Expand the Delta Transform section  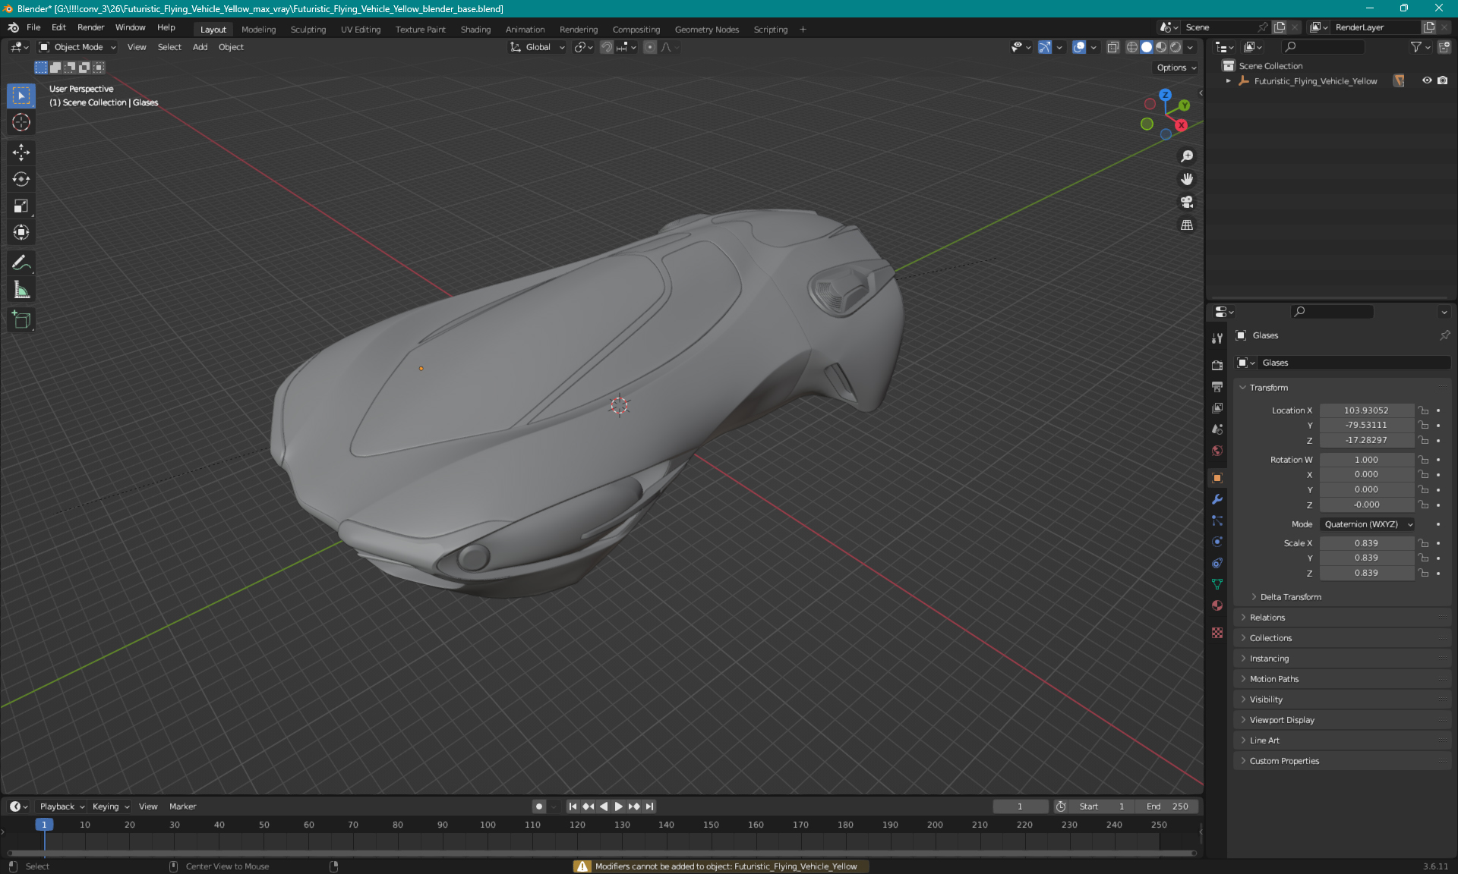pos(1290,596)
